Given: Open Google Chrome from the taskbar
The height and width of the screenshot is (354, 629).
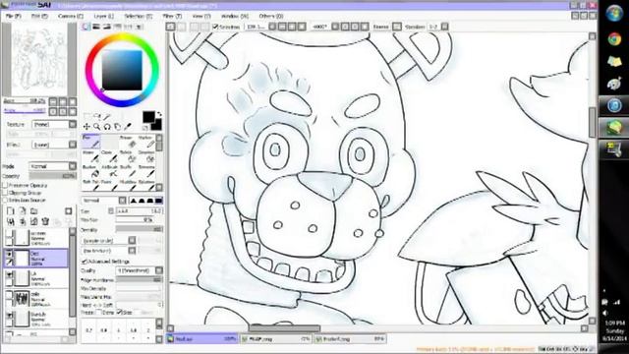Looking at the screenshot, I should point(613,39).
